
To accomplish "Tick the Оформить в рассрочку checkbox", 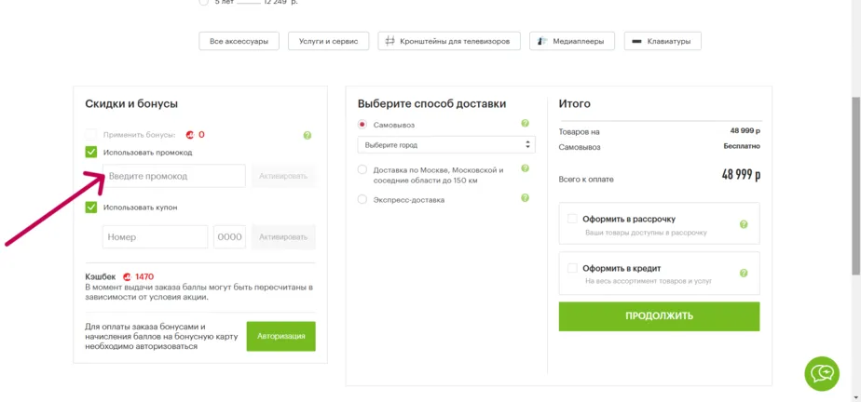I will [572, 219].
